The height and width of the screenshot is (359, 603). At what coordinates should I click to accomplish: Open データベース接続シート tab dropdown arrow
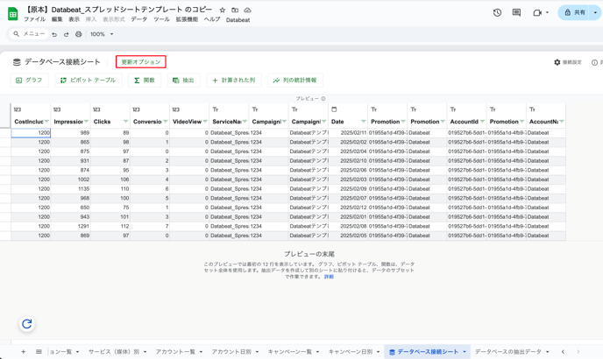(465, 352)
